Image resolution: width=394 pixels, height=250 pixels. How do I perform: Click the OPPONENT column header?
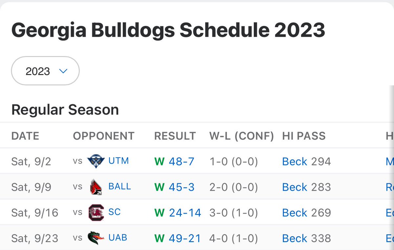point(103,136)
